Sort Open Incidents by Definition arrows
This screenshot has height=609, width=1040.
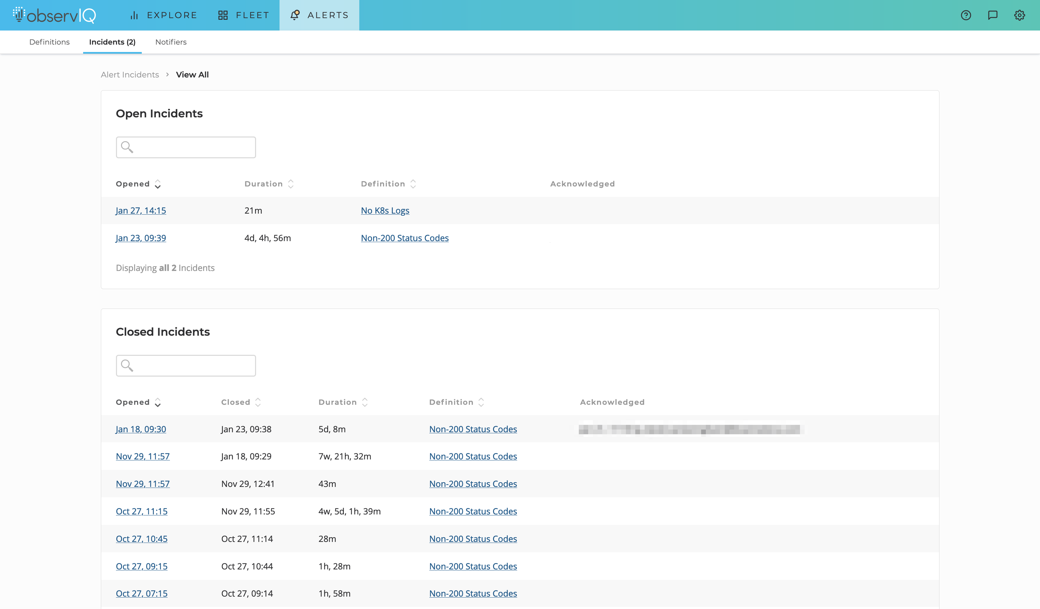(413, 184)
